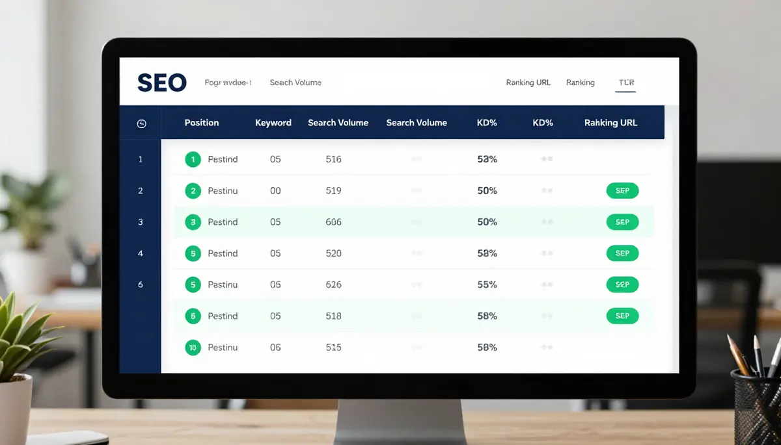Click the 00 keyword value
The height and width of the screenshot is (445, 781).
(275, 191)
